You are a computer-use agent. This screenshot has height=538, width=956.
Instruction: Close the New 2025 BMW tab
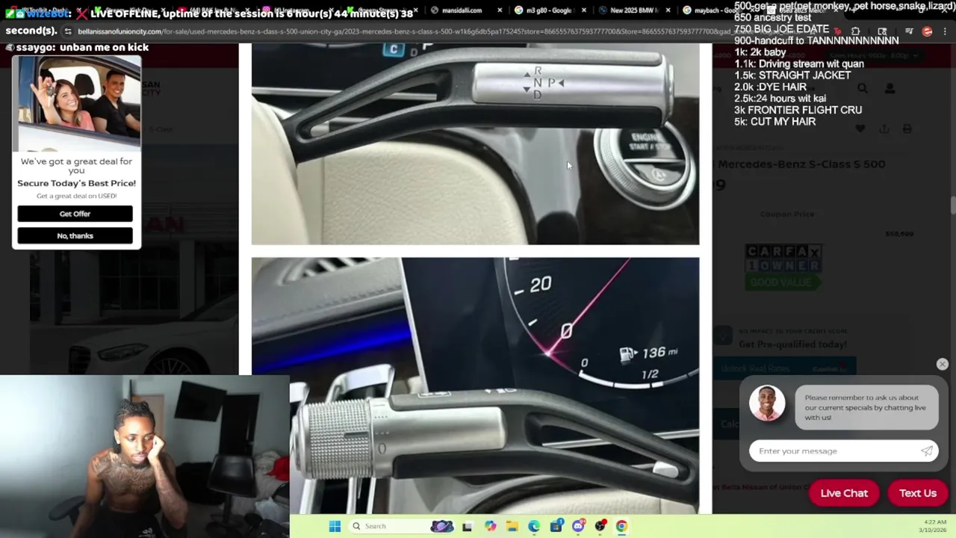pyautogui.click(x=668, y=10)
